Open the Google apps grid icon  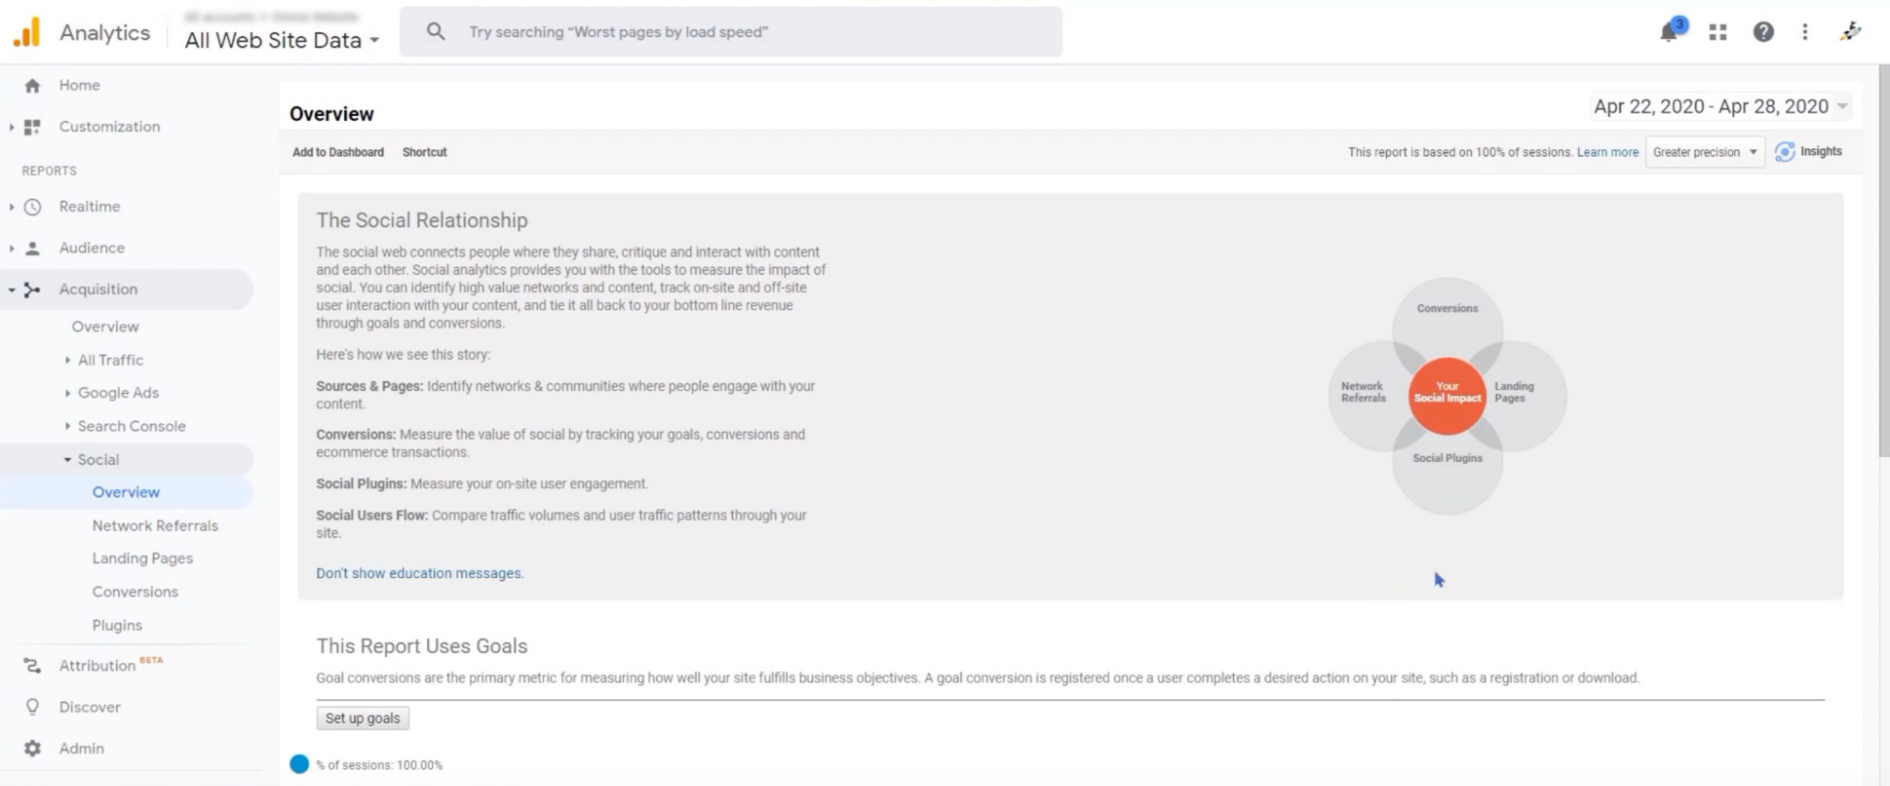click(1718, 32)
